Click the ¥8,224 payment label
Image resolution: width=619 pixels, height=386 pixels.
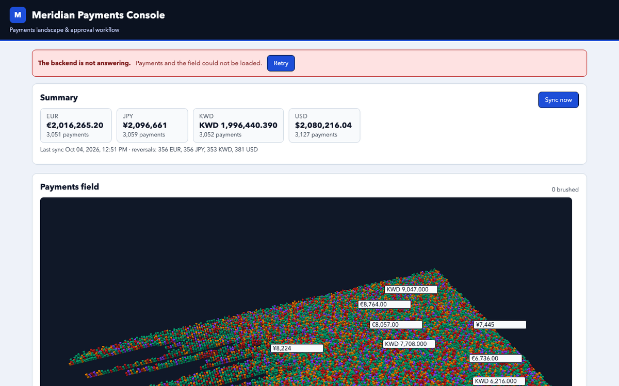point(297,348)
